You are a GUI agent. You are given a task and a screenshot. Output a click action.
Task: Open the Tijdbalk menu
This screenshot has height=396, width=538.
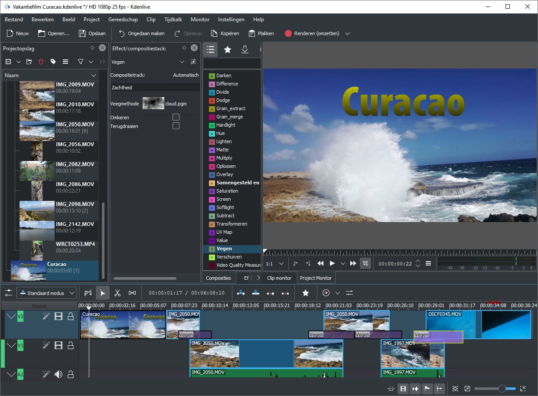point(173,20)
